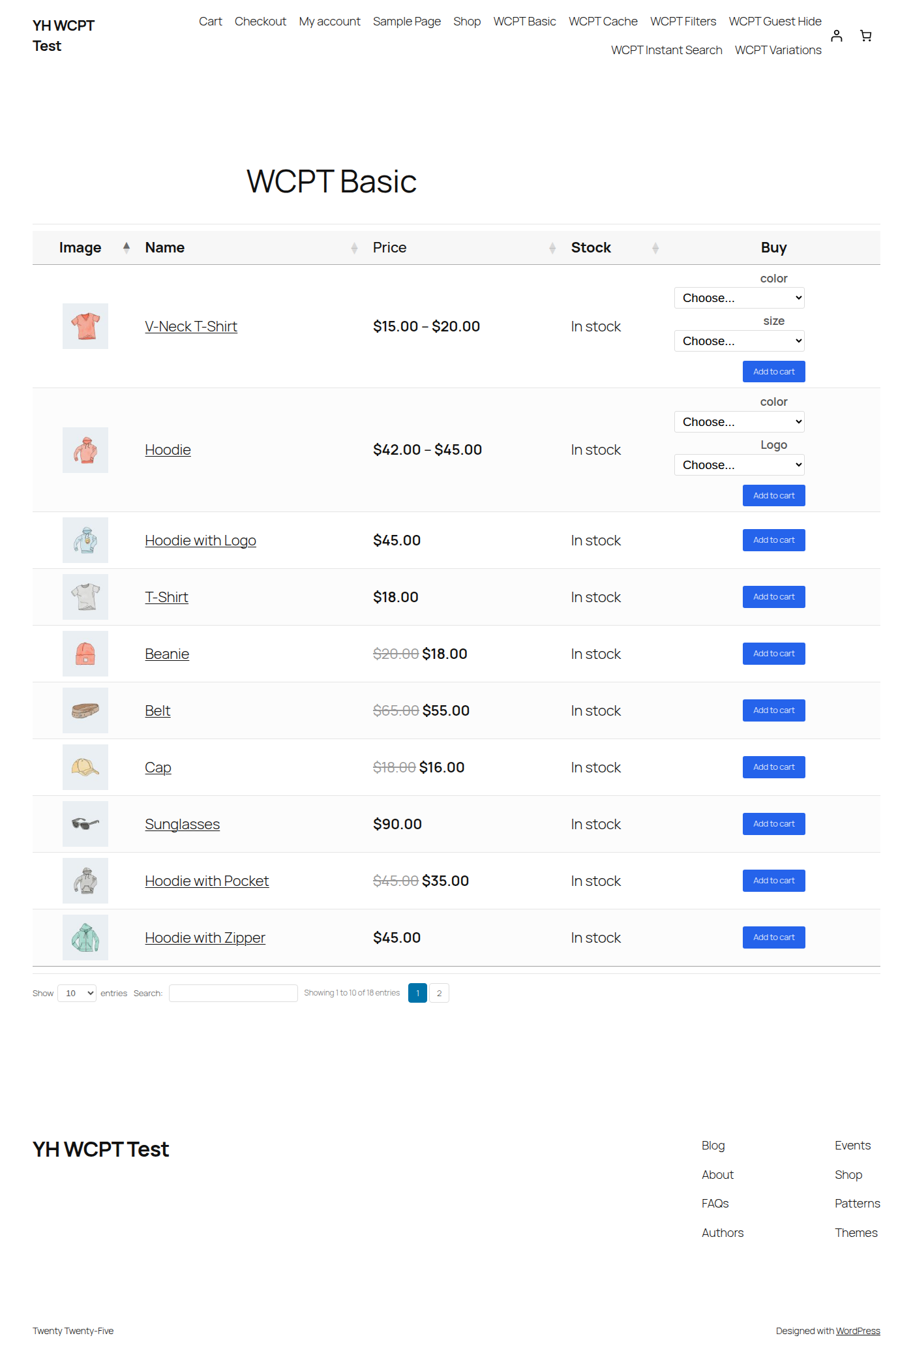Open the Hoodie with Zipper link
The image size is (913, 1370).
(x=205, y=937)
